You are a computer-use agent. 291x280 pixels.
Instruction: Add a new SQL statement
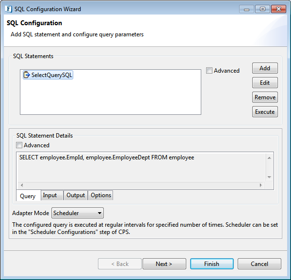tap(265, 68)
